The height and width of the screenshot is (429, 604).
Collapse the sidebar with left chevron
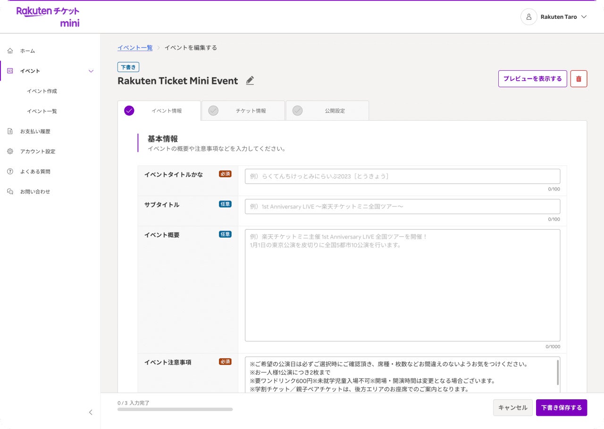[x=91, y=412]
